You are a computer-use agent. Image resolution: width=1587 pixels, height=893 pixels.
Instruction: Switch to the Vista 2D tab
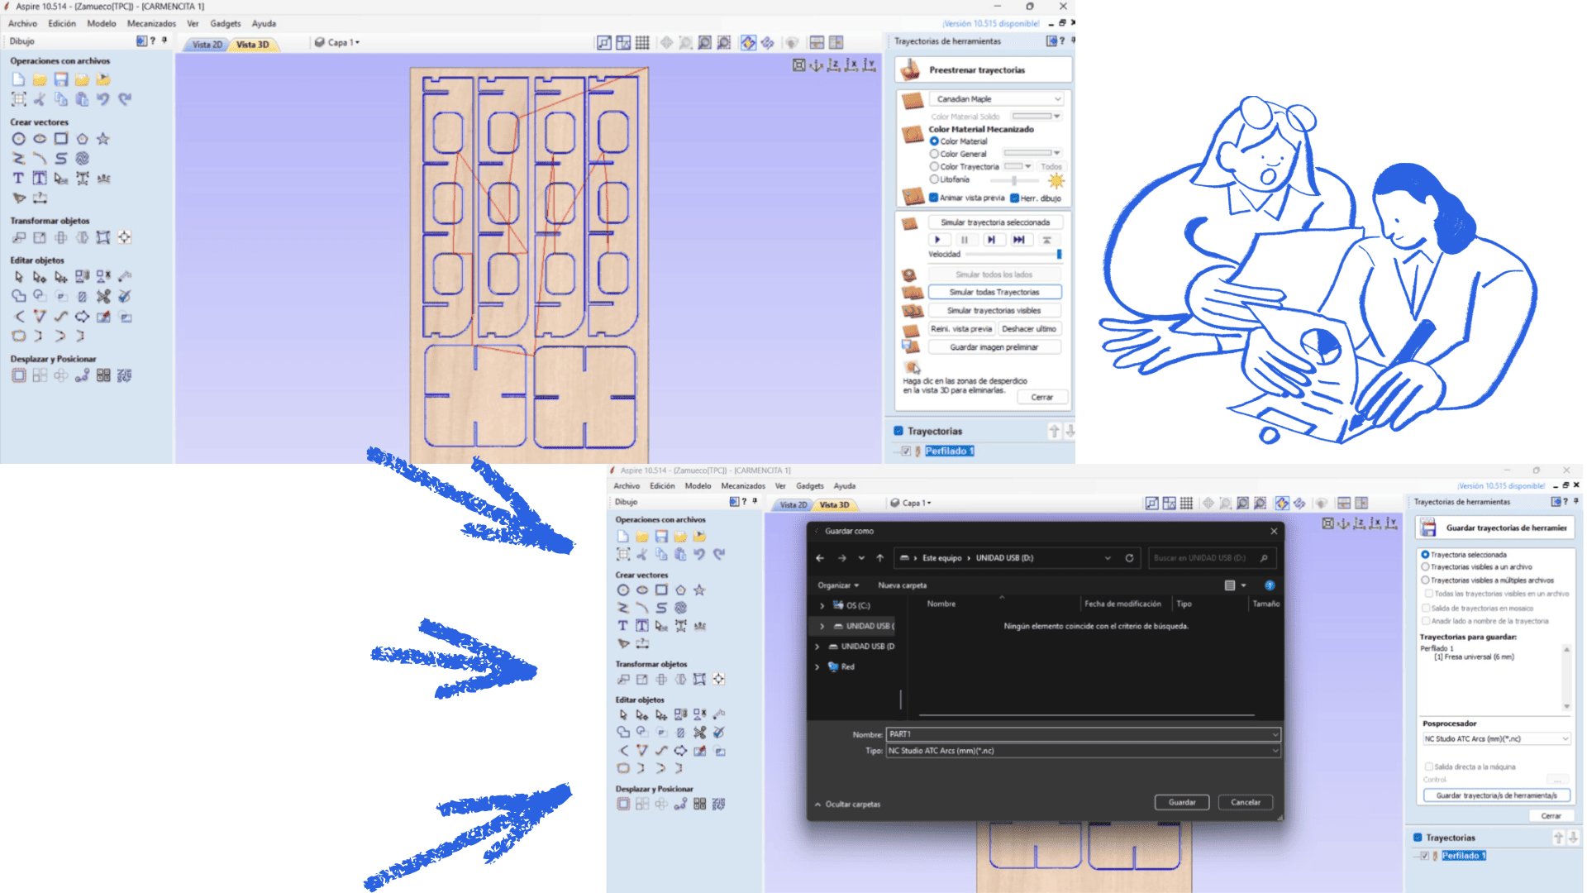coord(207,45)
